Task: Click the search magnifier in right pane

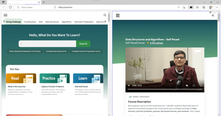Action: point(213,16)
